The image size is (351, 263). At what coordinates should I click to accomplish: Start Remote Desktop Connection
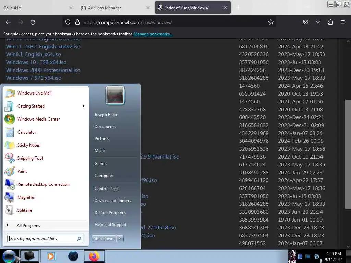pos(46,184)
